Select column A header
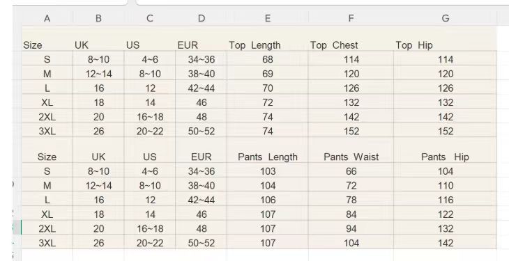509x261 pixels. (x=47, y=19)
